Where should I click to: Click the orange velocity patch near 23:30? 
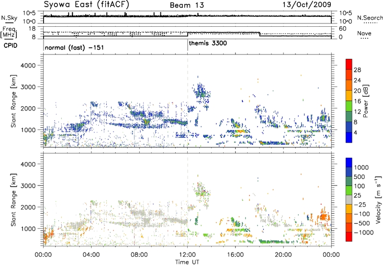pos(323,216)
